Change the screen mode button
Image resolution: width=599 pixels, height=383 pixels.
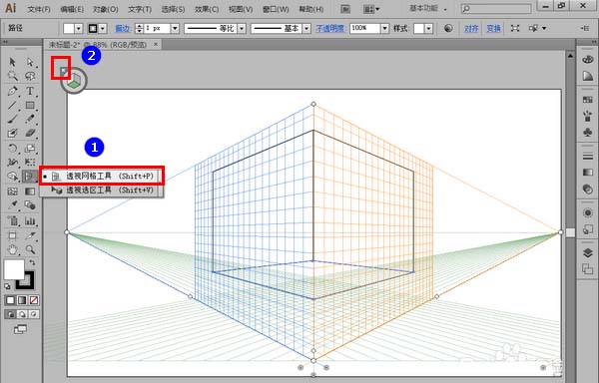(20, 329)
